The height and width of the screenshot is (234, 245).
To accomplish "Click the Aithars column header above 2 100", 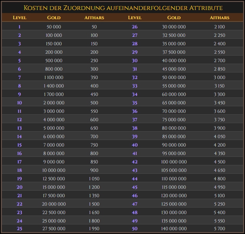I will (x=220, y=18).
